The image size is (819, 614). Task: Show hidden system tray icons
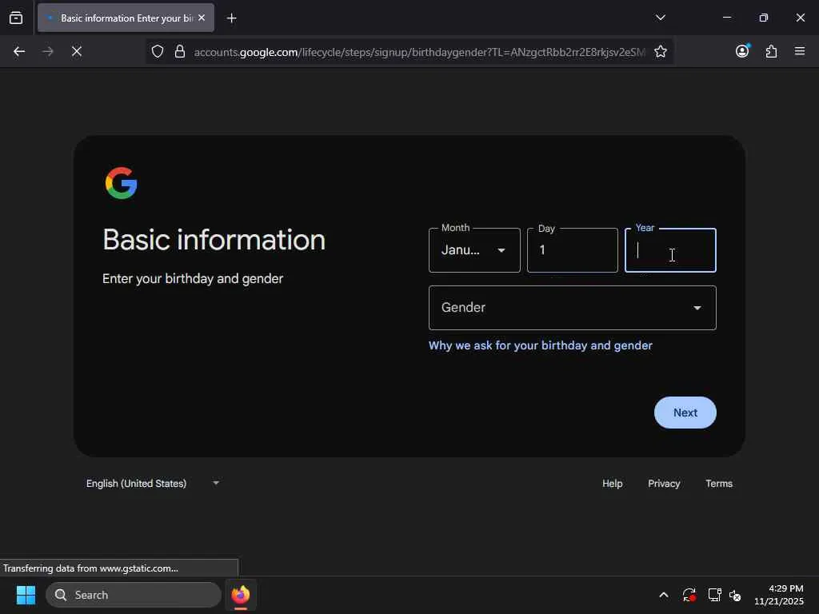pos(663,595)
